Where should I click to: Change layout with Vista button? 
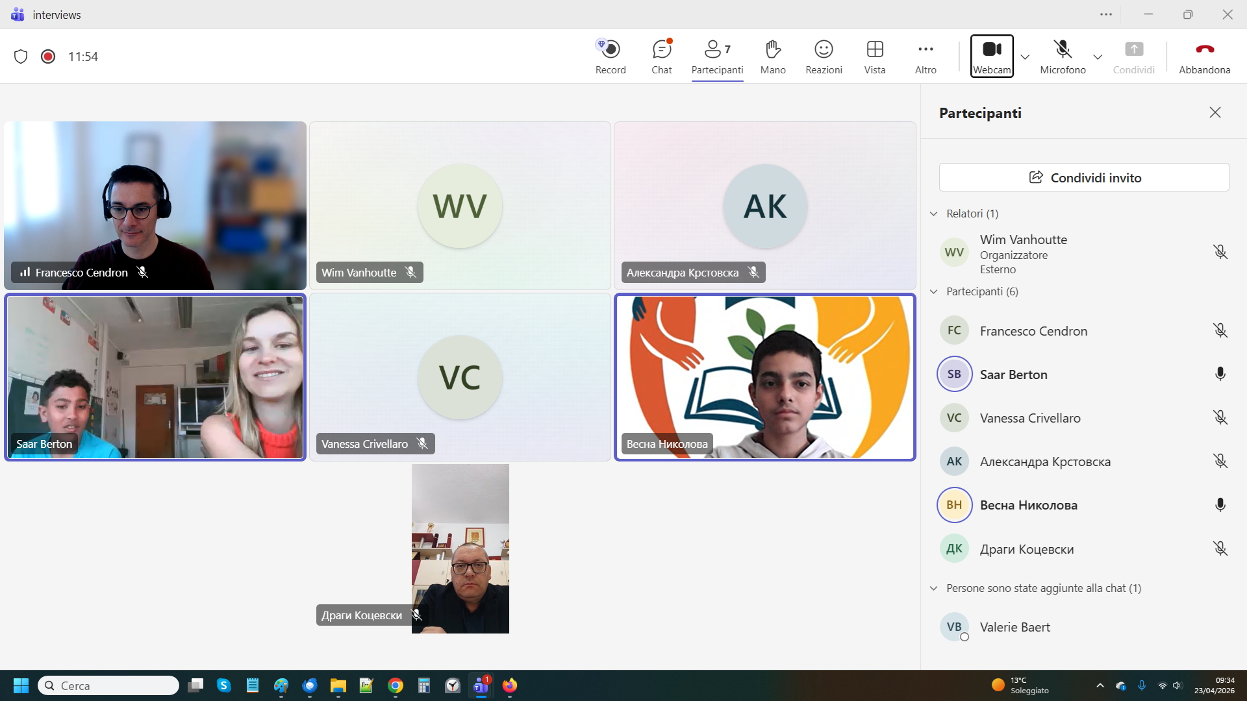click(x=875, y=56)
